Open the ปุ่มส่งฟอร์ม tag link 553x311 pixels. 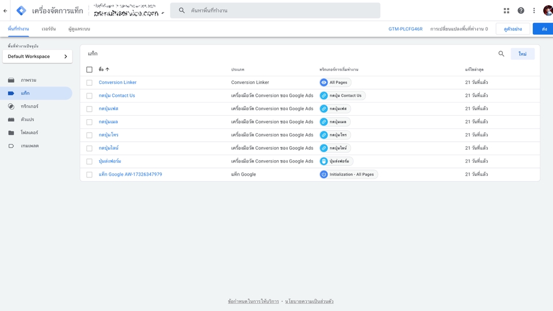click(109, 161)
